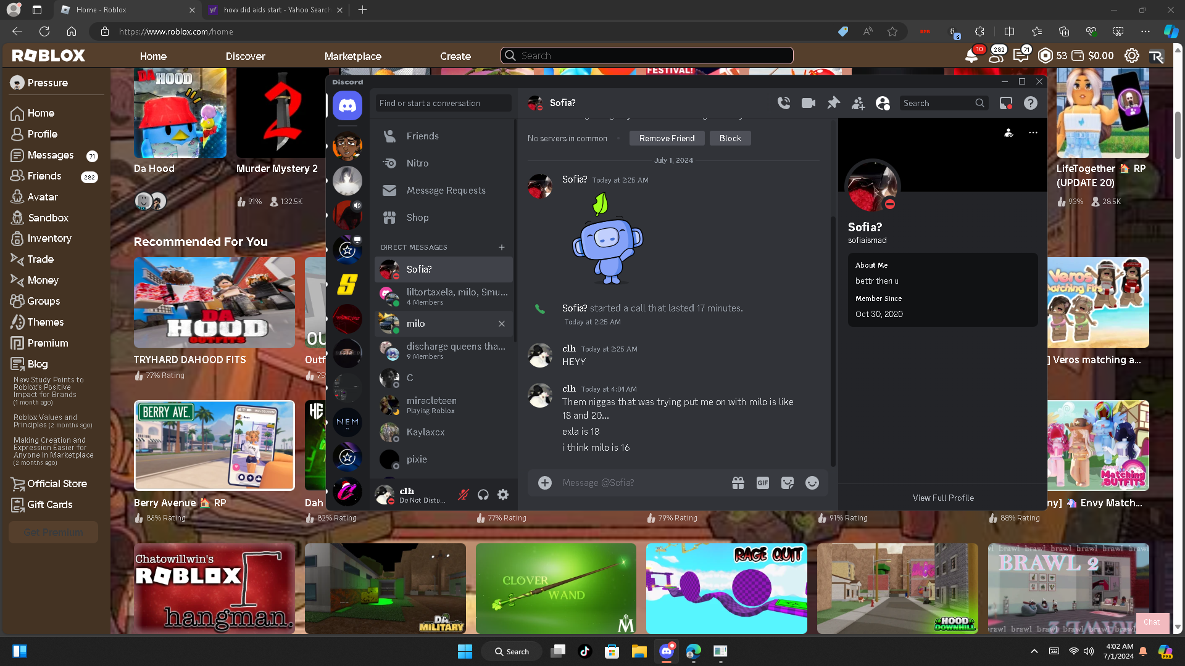This screenshot has width=1185, height=666.
Task: Click the Message @Sofia? input box
Action: click(x=641, y=483)
